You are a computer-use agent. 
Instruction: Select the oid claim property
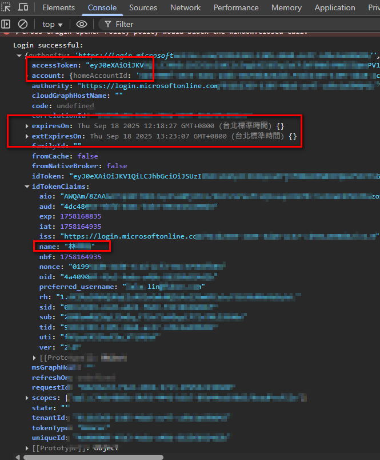coord(46,277)
